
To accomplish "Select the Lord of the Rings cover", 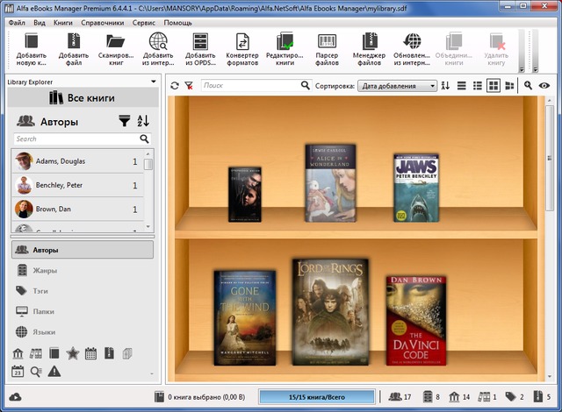I will click(x=330, y=312).
